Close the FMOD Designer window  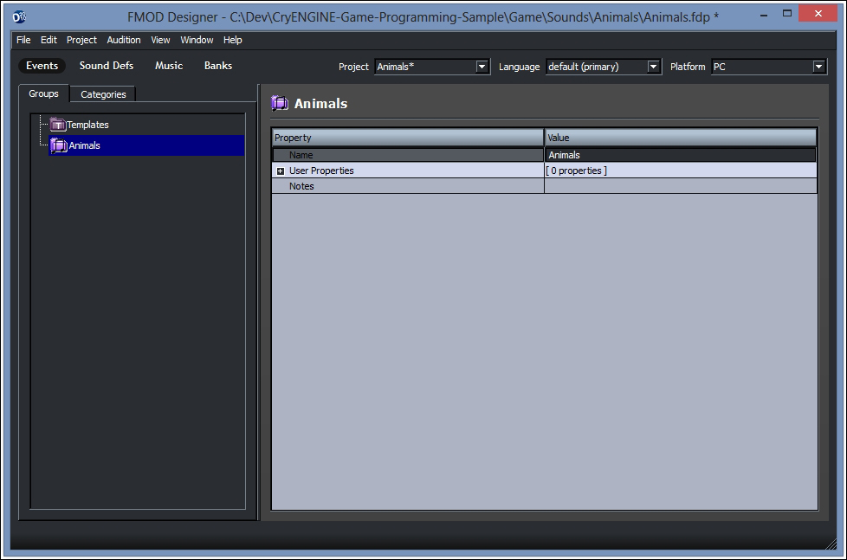[818, 14]
